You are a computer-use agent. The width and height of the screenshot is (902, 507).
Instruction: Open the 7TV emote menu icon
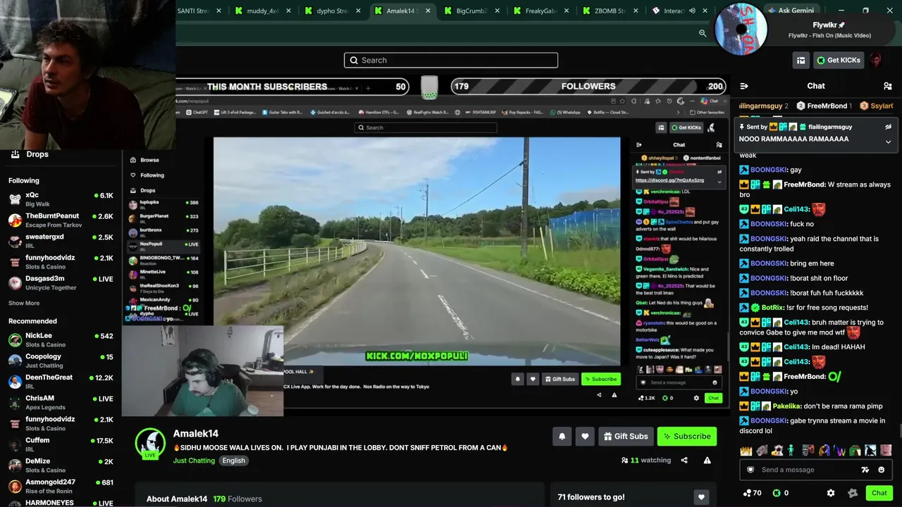(x=865, y=470)
